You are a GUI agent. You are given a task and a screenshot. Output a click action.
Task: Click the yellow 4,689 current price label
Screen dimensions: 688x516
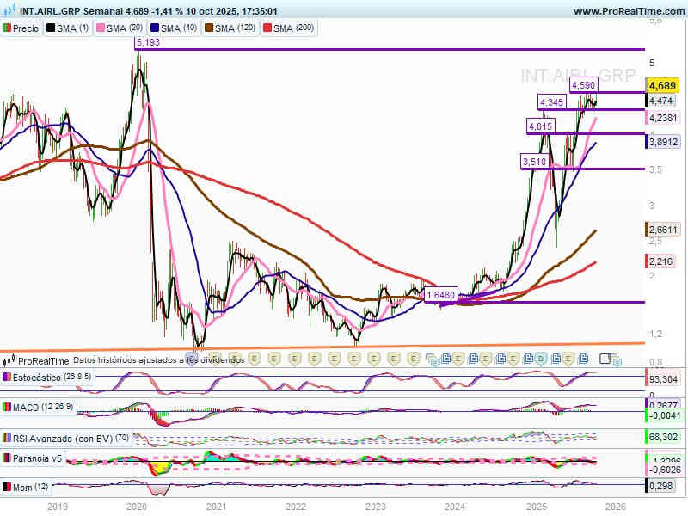663,85
